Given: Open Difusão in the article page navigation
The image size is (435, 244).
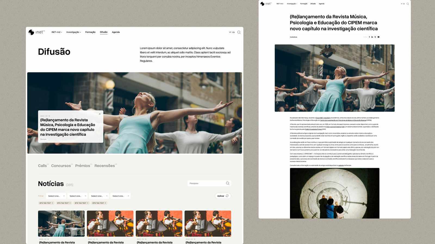Looking at the screenshot, I should point(313,4).
